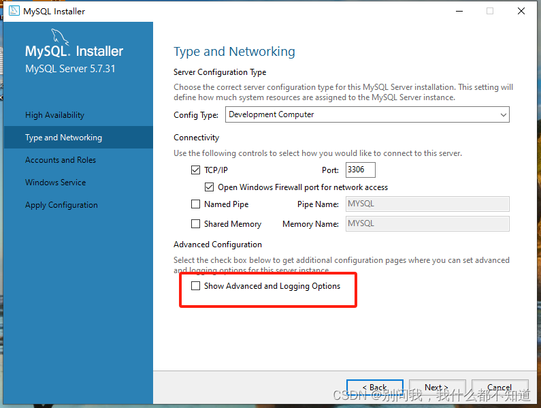Open Windows Service step
541x408 pixels.
pyautogui.click(x=56, y=183)
